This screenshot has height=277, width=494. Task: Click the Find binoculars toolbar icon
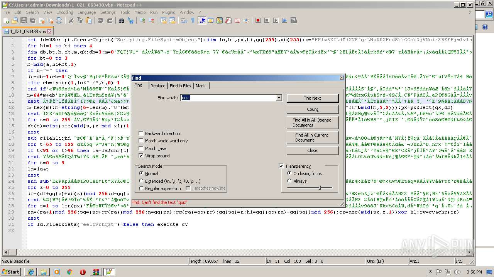click(x=121, y=20)
